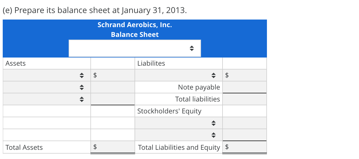Click the Note payable amount field
The width and height of the screenshot is (359, 159).
[x=244, y=87]
